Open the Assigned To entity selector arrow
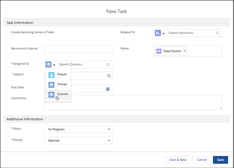 click(x=54, y=64)
